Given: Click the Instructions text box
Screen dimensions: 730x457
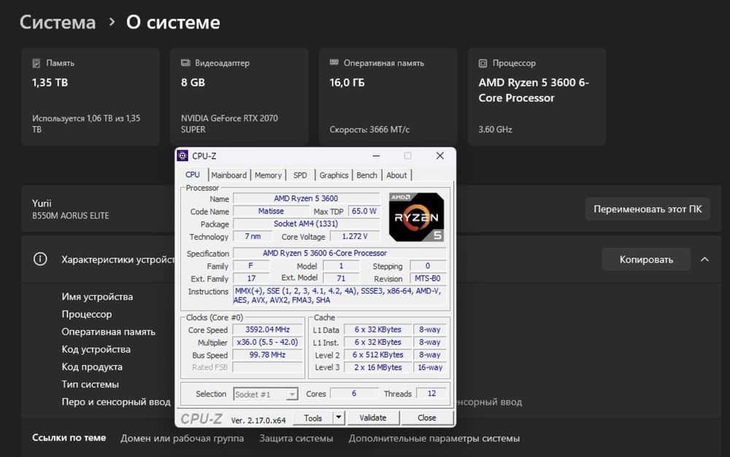Looking at the screenshot, I should tap(340, 296).
